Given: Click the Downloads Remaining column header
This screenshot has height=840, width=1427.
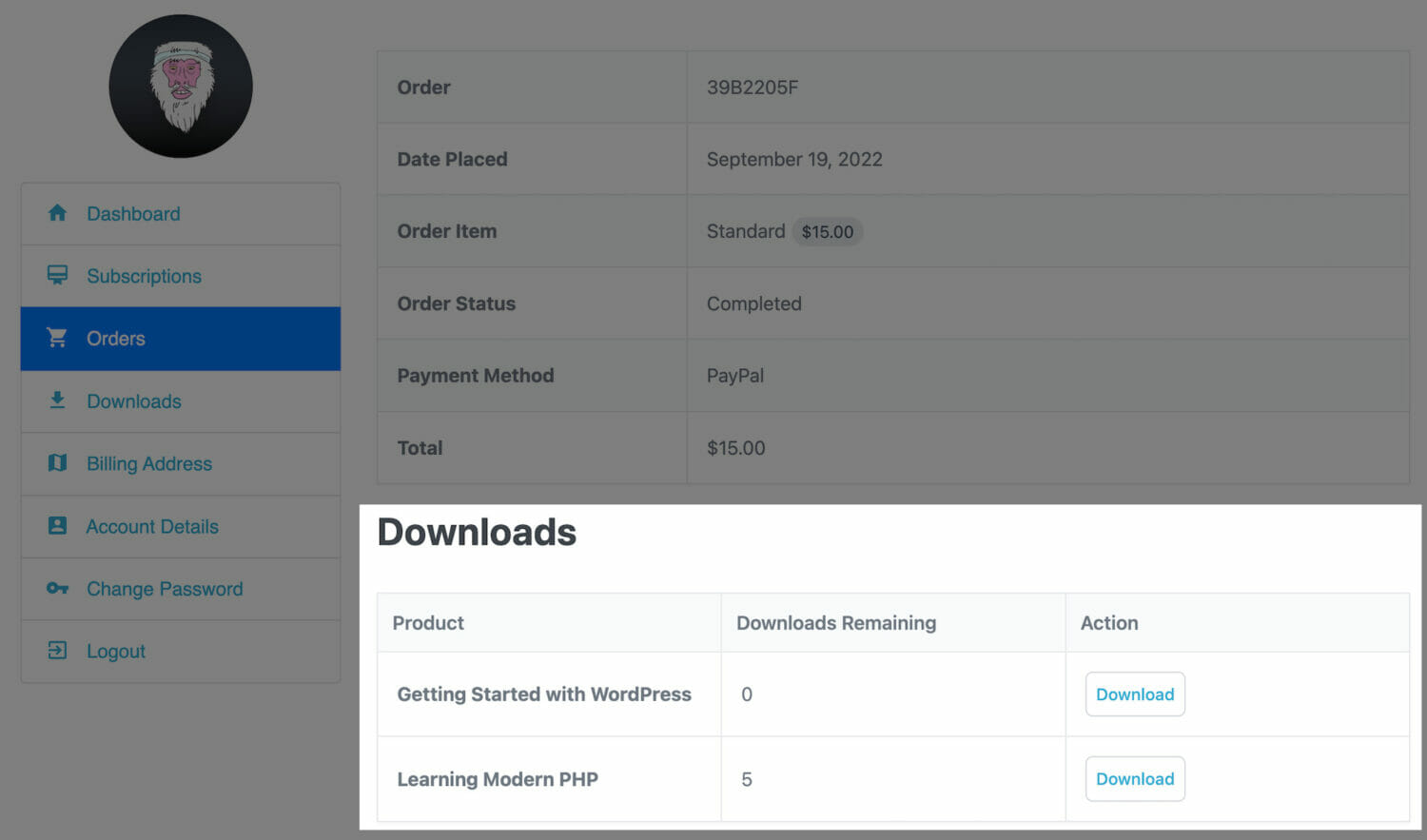Looking at the screenshot, I should [836, 623].
